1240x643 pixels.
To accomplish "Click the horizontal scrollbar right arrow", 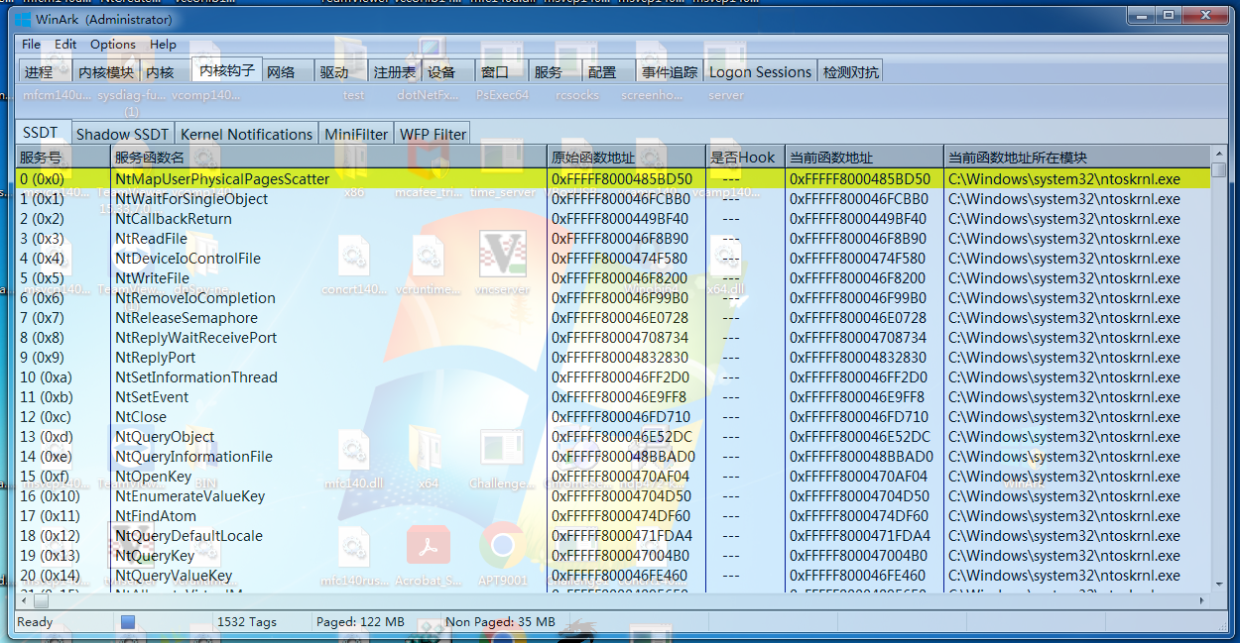I will point(1203,600).
